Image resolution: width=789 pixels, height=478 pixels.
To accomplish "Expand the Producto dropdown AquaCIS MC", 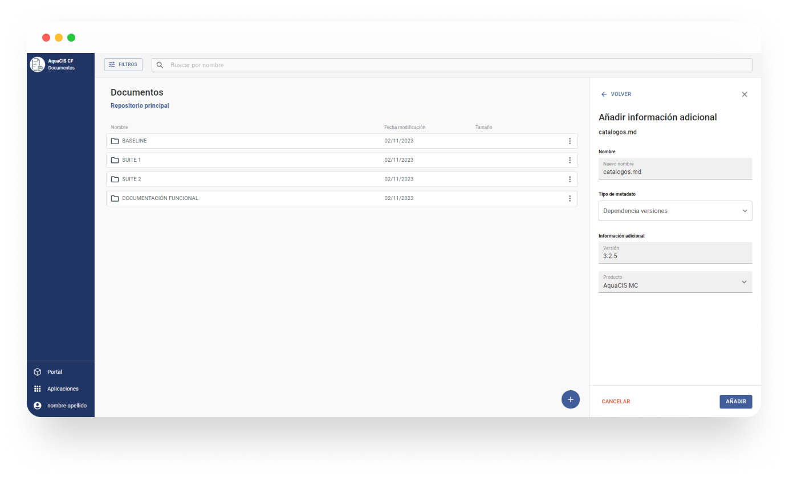I will point(675,282).
